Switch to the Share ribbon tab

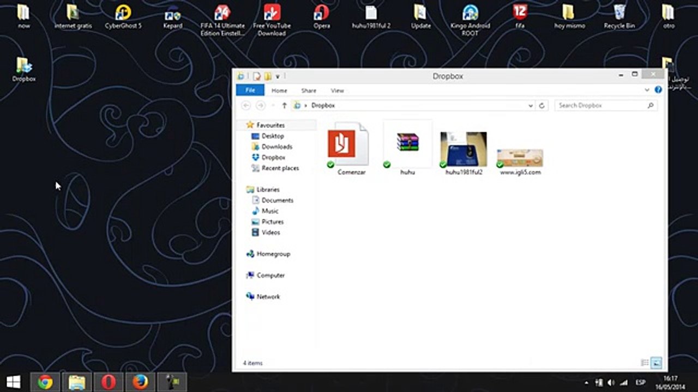pyautogui.click(x=309, y=90)
